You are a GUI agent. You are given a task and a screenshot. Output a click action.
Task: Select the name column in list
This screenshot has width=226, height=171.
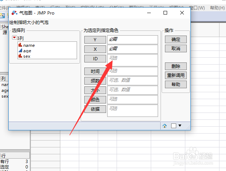29,45
